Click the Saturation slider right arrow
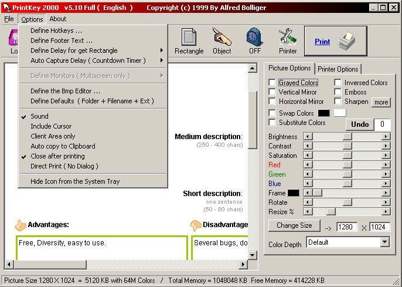Image resolution: width=402 pixels, height=287 pixels. coord(386,156)
